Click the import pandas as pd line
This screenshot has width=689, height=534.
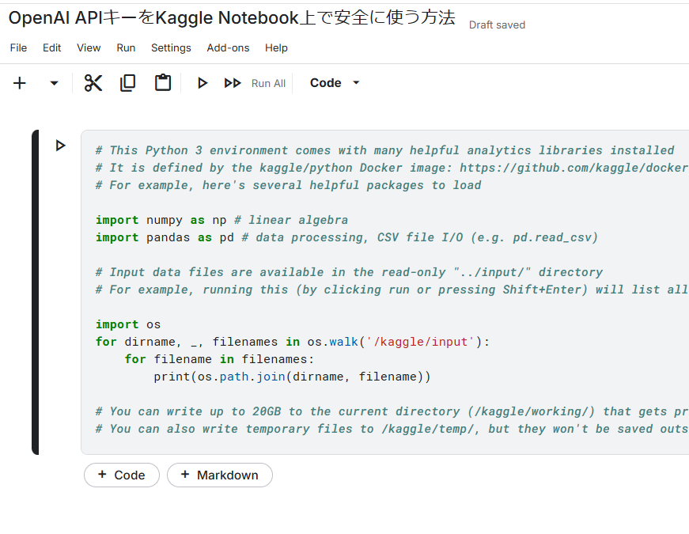(347, 237)
